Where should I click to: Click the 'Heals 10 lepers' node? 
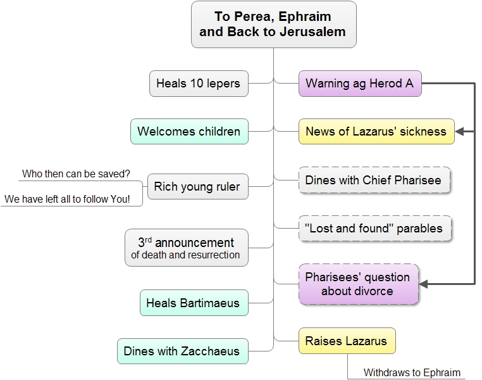[199, 84]
